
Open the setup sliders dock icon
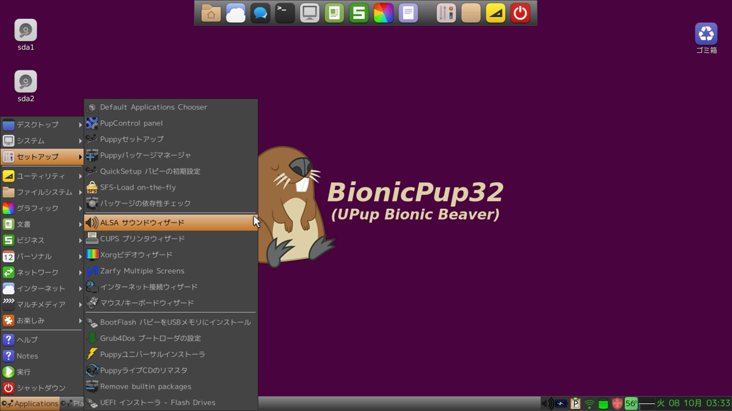[x=446, y=13]
